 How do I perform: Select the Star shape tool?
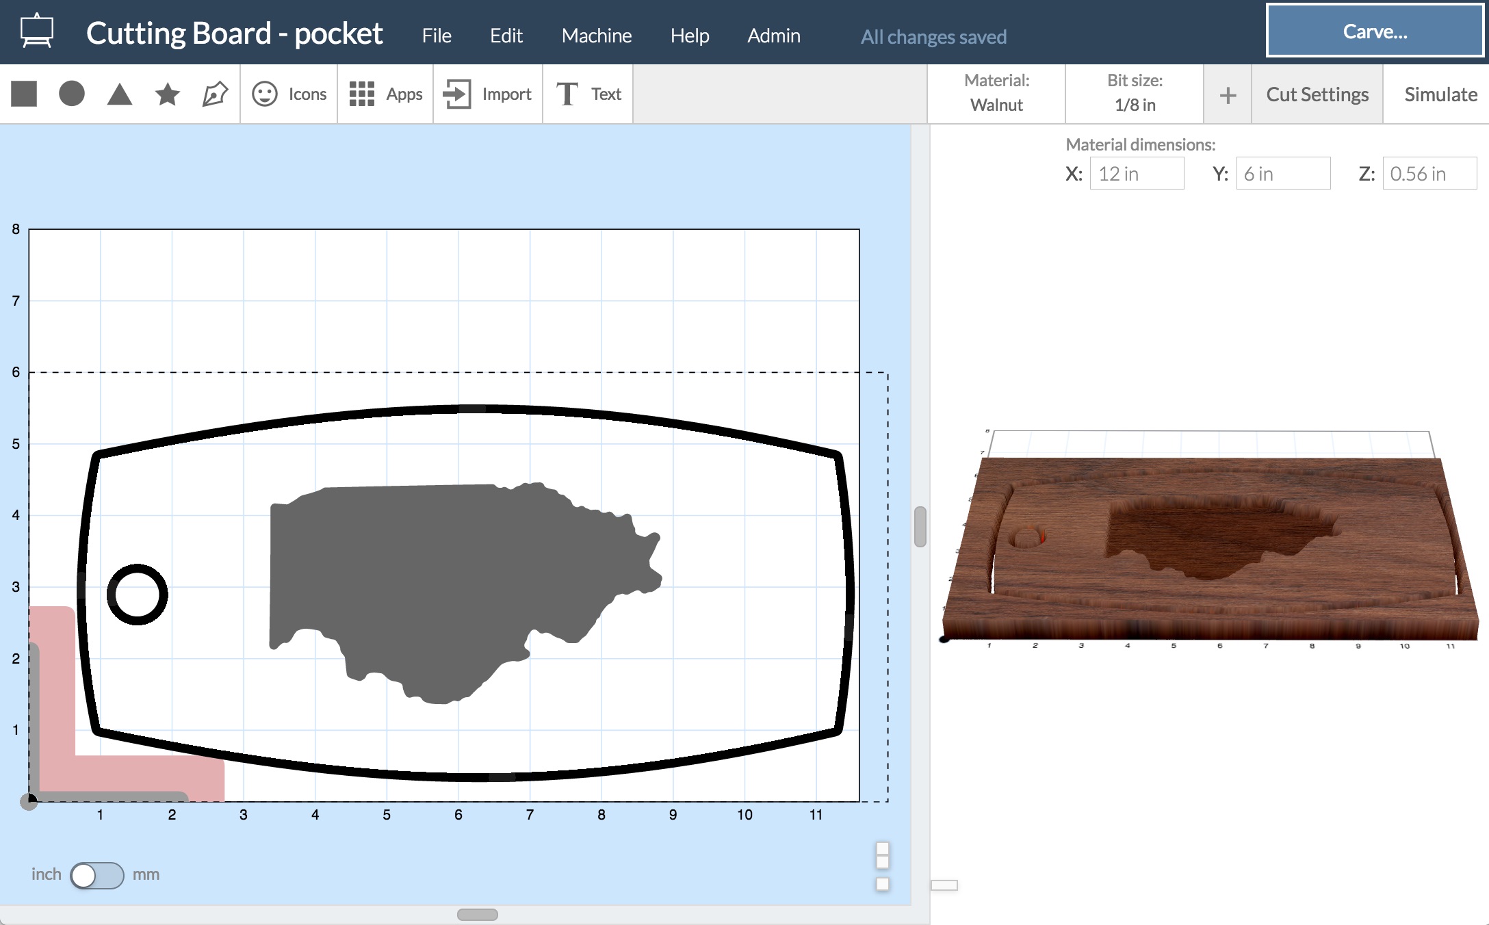point(168,94)
